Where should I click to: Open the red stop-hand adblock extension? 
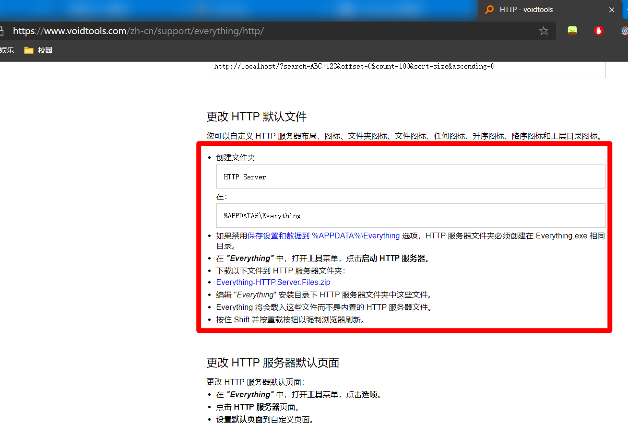[x=598, y=31]
